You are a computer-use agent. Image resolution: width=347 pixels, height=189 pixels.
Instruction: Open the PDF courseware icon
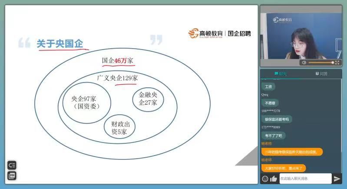(x=12, y=176)
